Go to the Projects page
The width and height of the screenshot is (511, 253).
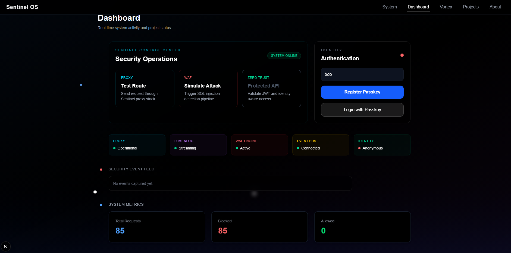point(471,7)
